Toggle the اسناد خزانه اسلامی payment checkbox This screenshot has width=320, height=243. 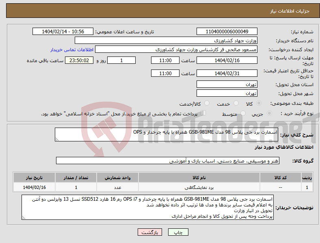click(203, 113)
